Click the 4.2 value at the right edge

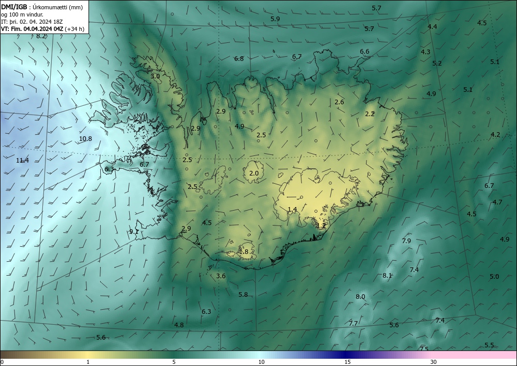[495, 135]
